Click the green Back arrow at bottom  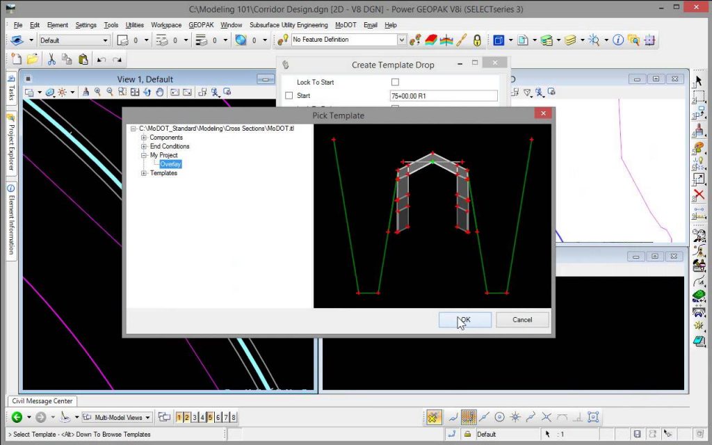click(x=17, y=417)
